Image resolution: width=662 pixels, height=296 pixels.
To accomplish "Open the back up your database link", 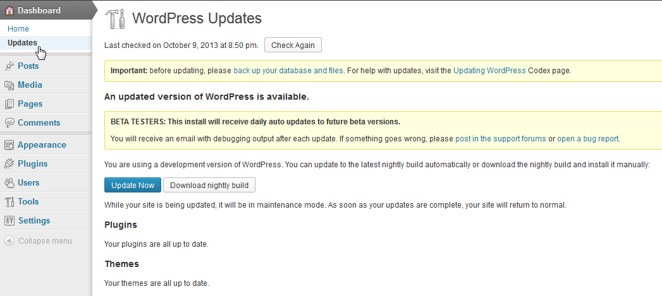I will pyautogui.click(x=288, y=71).
